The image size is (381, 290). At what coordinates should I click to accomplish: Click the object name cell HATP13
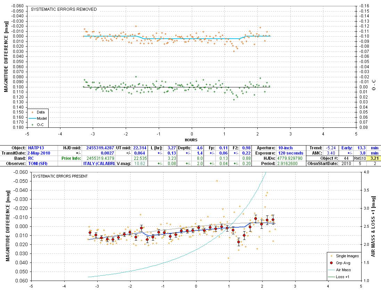(36, 148)
